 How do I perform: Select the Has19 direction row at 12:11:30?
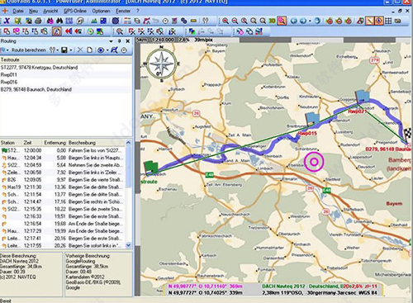(63, 187)
